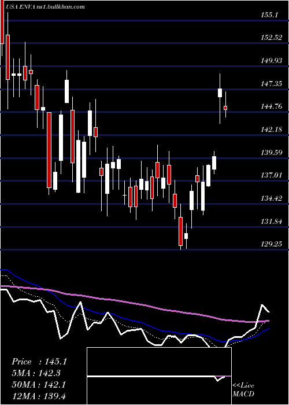289x405 pixels.
Task: Click the last small red candlestick
Action: 225,108
